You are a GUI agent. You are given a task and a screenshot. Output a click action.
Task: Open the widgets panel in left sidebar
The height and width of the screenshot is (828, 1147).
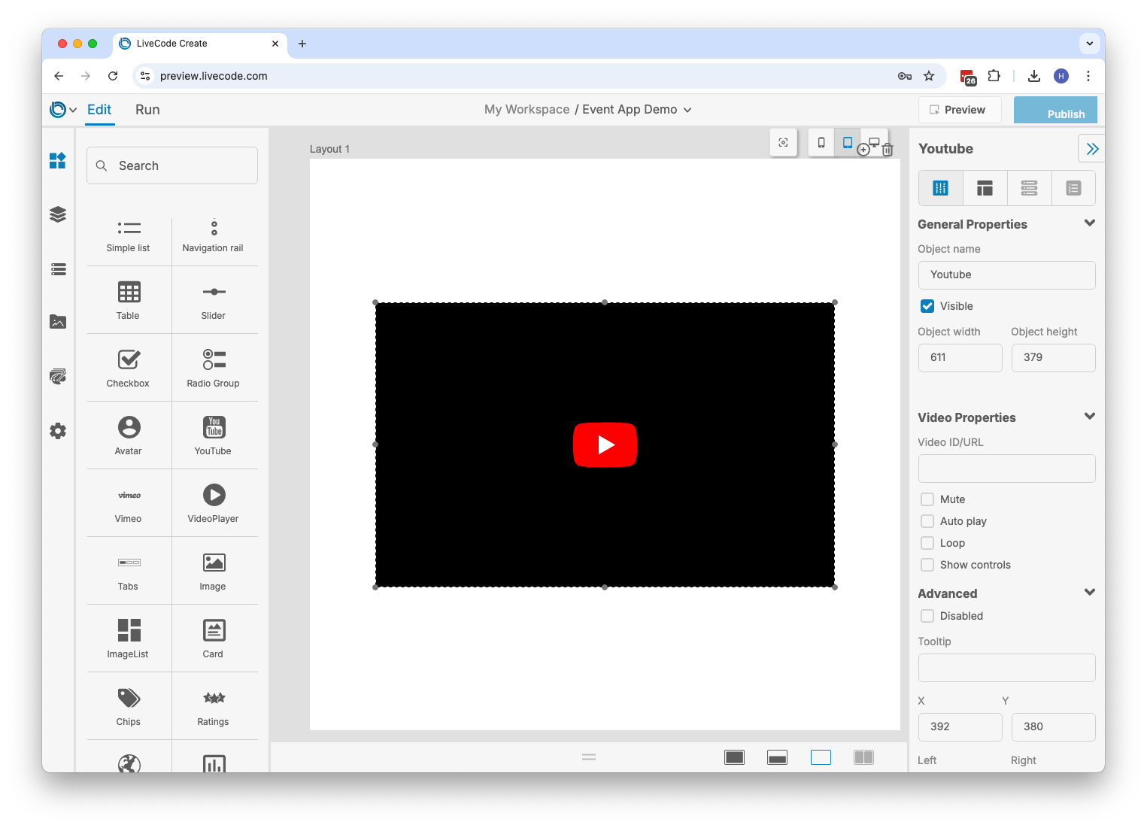click(x=58, y=161)
